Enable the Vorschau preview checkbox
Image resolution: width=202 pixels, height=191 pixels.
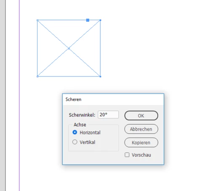(x=127, y=155)
